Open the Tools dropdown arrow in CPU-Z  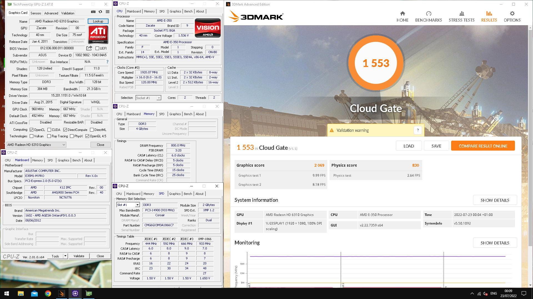click(x=65, y=256)
